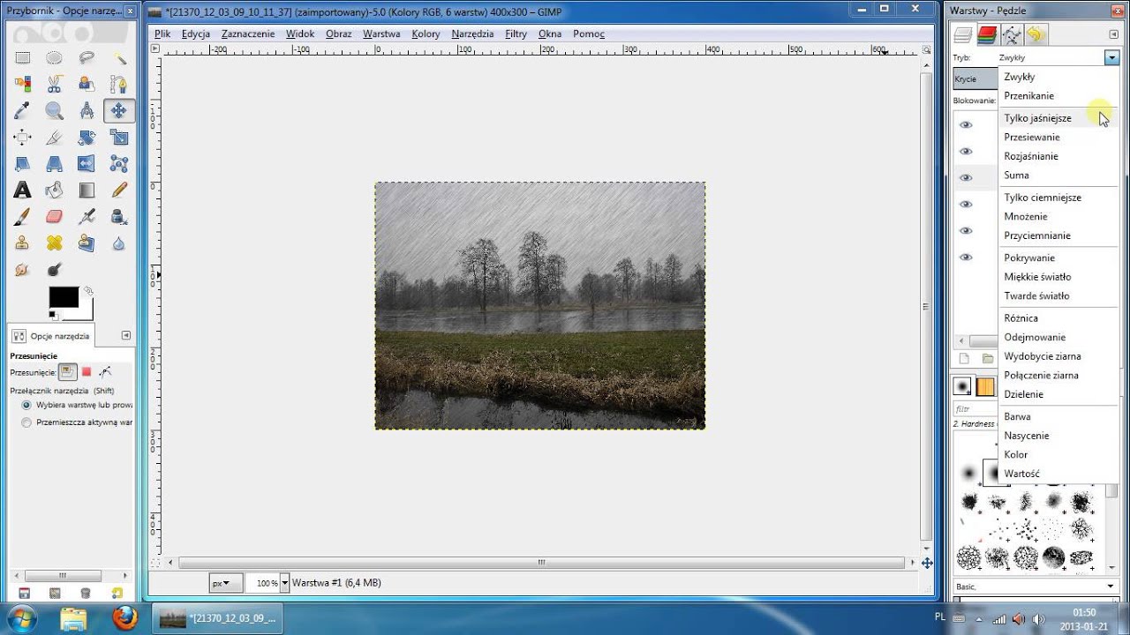
Task: Select the Zoom magnifier tool
Action: point(55,111)
